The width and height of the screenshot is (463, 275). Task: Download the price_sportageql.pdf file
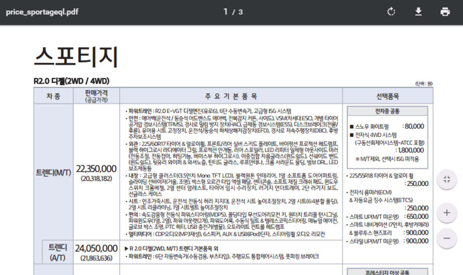[419, 12]
